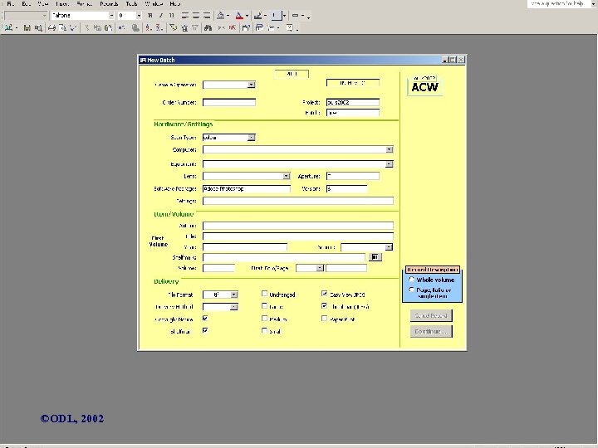Open the Help menu
The height and width of the screenshot is (448, 598).
click(x=175, y=4)
